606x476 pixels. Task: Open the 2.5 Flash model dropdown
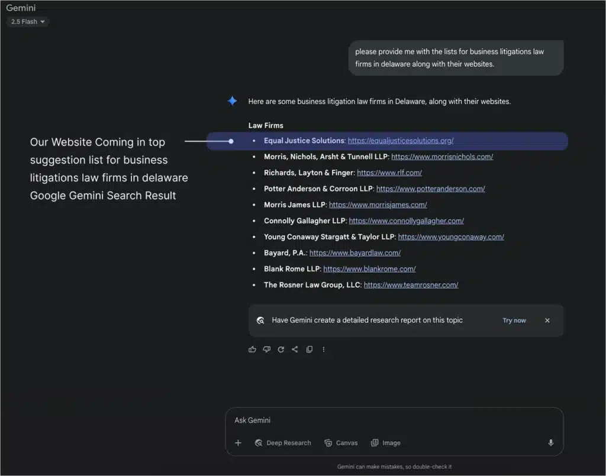(27, 22)
